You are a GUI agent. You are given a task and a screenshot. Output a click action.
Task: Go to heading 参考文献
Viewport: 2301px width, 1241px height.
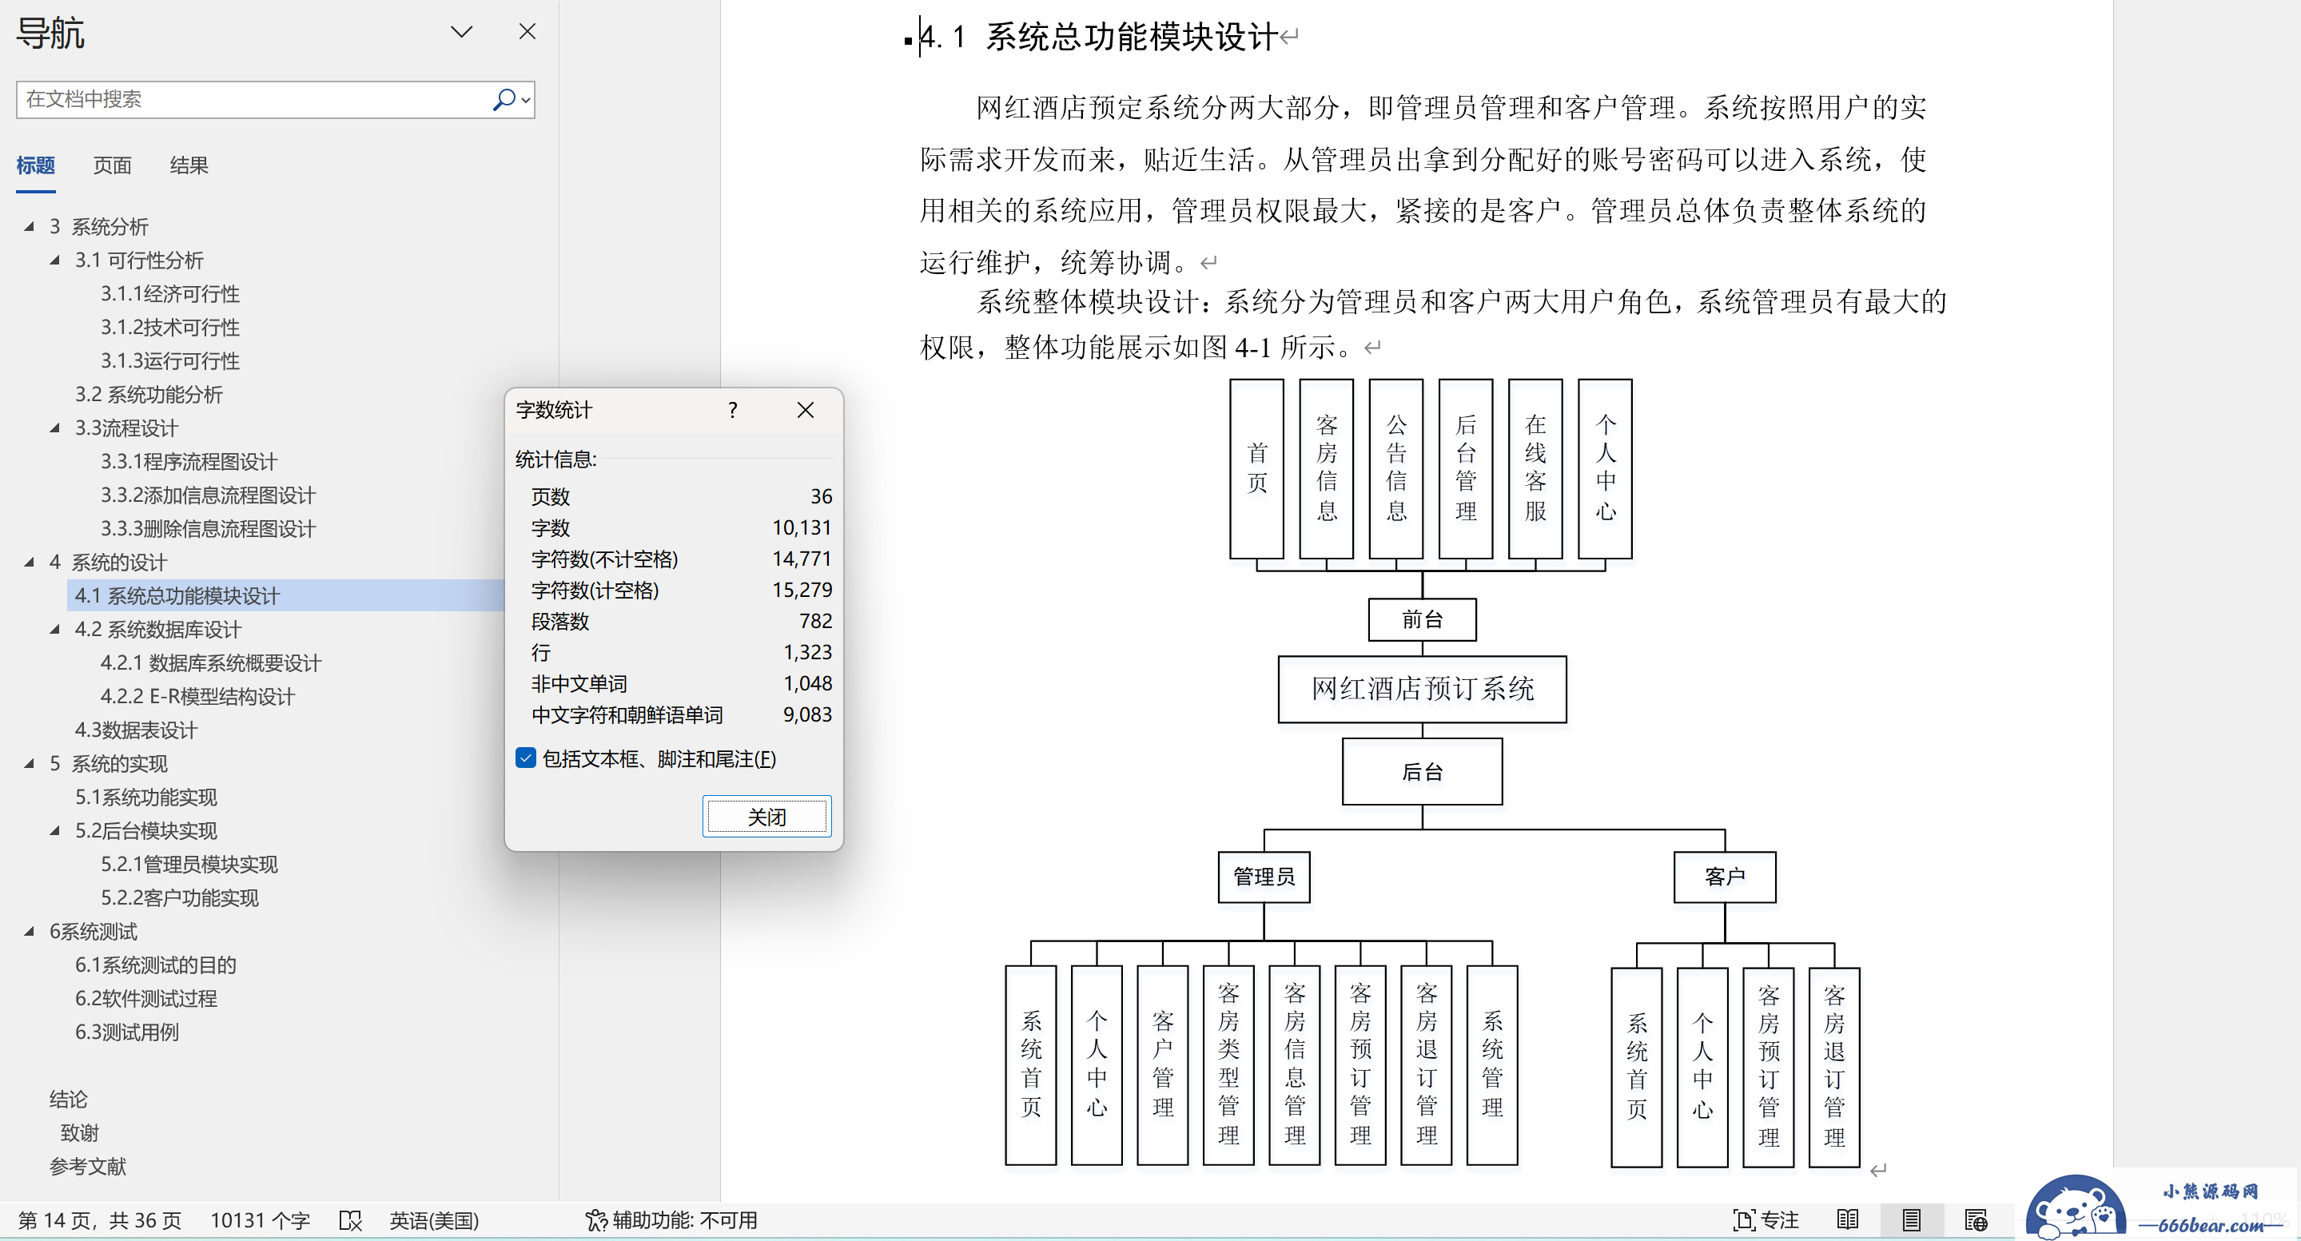pos(88,1166)
